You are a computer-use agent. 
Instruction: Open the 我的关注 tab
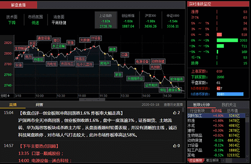point(229,105)
